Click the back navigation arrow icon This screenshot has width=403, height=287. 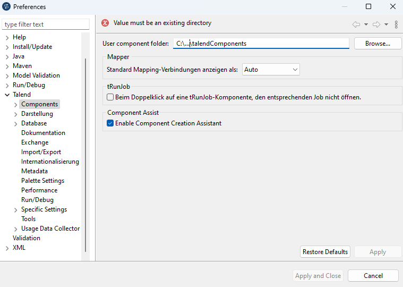coord(356,24)
